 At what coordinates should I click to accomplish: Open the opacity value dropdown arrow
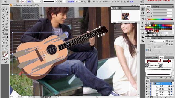tap(80, 2)
